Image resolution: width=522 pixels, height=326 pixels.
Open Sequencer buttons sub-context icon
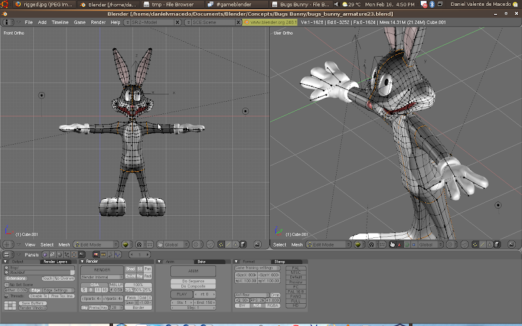[103, 255]
